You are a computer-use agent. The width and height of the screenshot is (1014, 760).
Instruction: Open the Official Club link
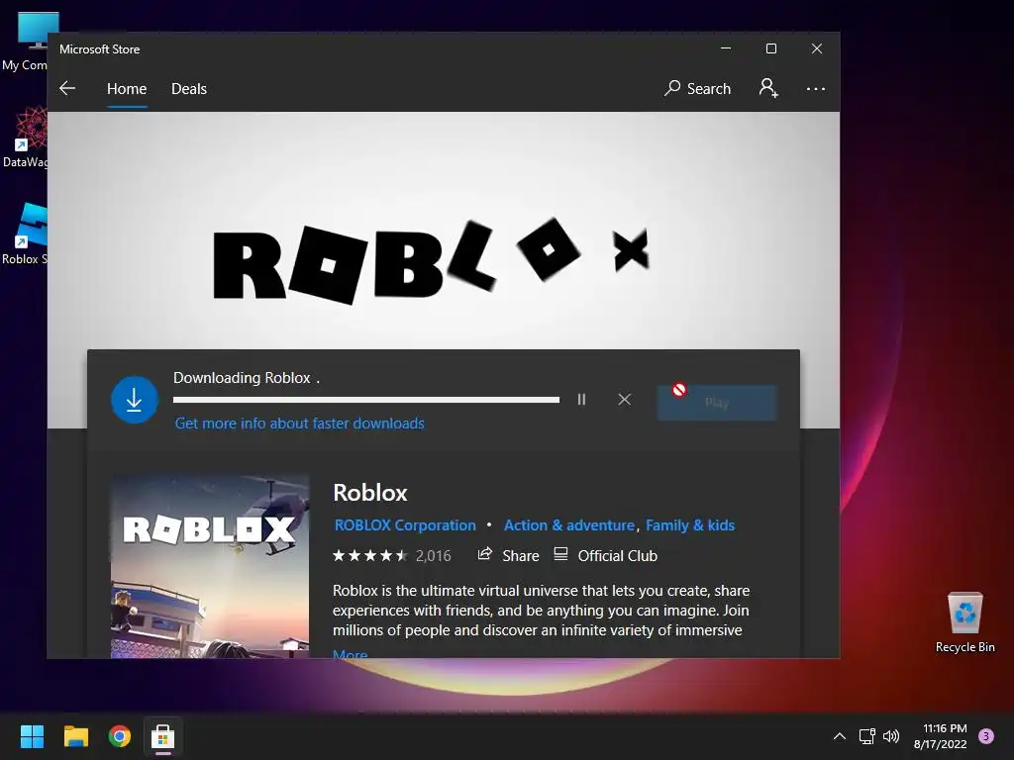tap(606, 555)
